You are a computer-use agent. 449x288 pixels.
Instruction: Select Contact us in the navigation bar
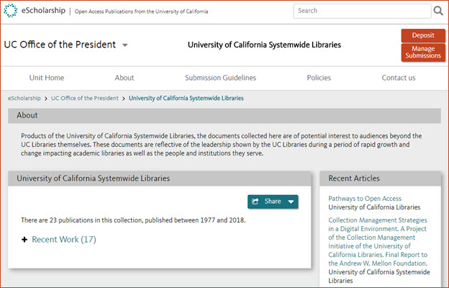[x=399, y=78]
